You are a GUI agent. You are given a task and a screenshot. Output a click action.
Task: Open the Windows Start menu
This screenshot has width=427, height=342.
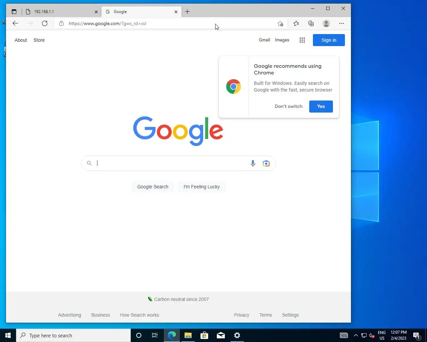coord(8,335)
